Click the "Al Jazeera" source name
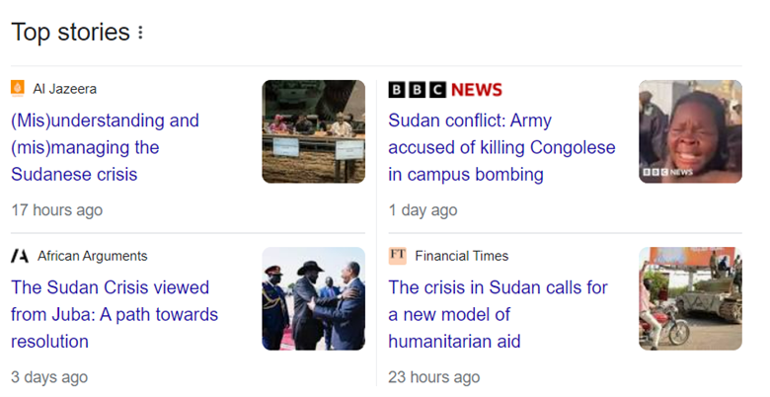Image resolution: width=770 pixels, height=397 pixels. pos(65,89)
